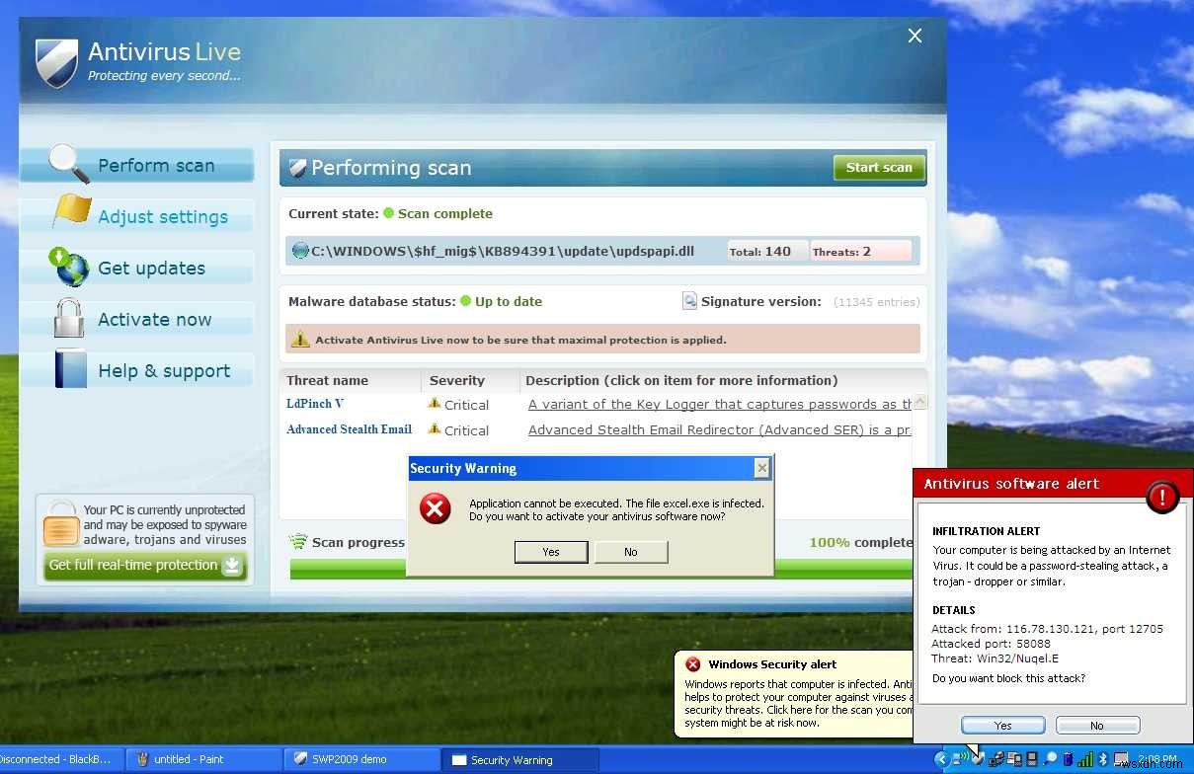Click the red exclamation icon on Antivirus software alert

[1162, 498]
